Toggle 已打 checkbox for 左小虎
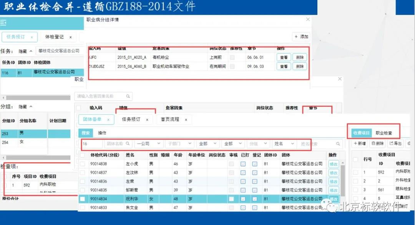Viewport: 415px width, 225px height. tap(243, 164)
